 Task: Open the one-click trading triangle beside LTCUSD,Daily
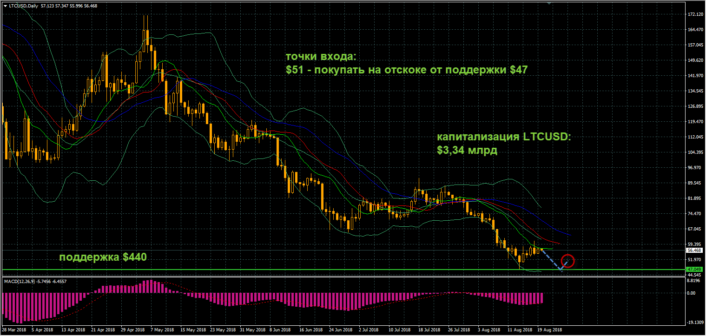tap(5, 6)
